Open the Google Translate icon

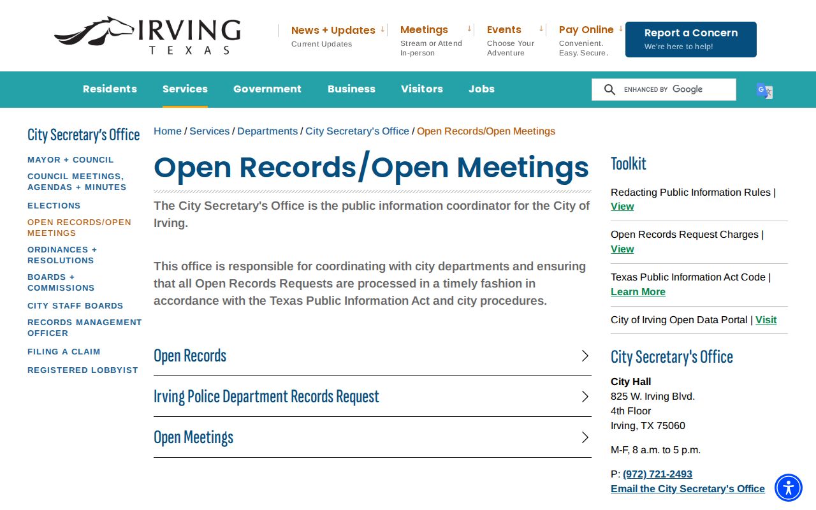[x=764, y=91]
